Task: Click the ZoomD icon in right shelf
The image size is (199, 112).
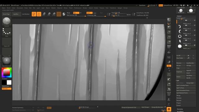Action: (x=169, y=84)
